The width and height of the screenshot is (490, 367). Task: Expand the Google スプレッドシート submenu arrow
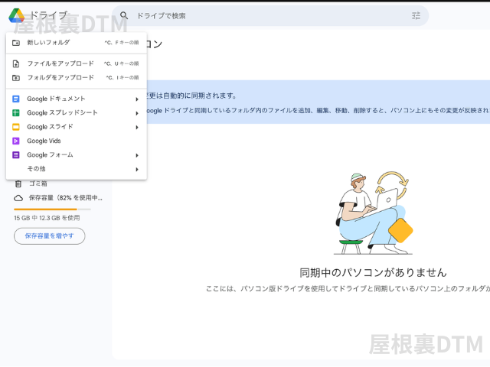pos(137,113)
